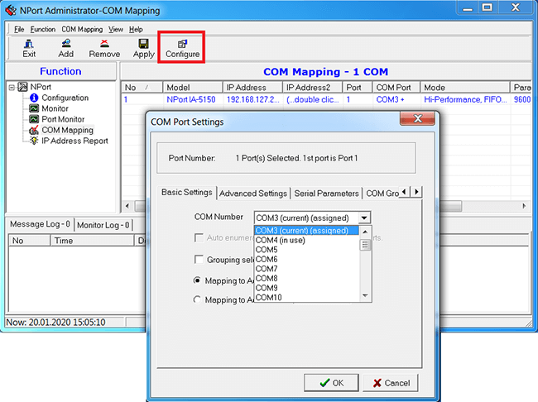538x402 pixels.
Task: Click the Hi-Performance, FIFO mode cell
Action: tap(465, 99)
